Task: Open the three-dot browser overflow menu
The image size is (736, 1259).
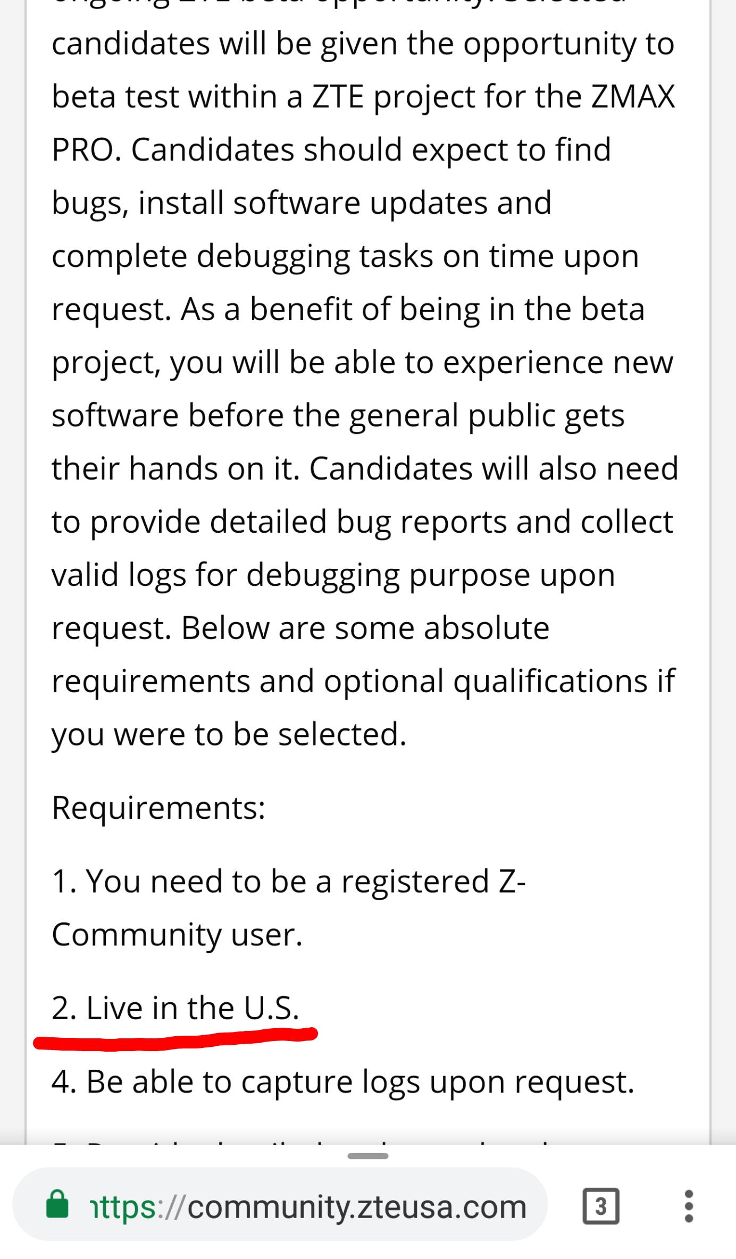Action: point(689,1205)
